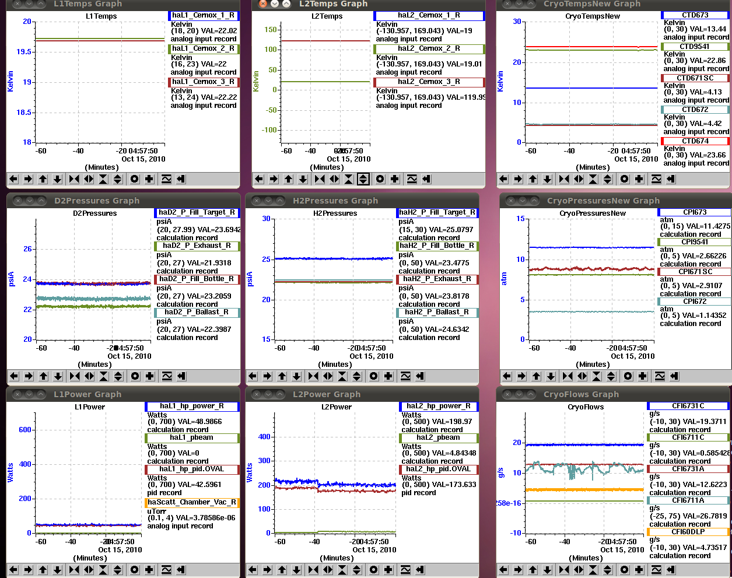Select the haL2_hp_pid.OVAL legend entry
732x578 pixels.
439,470
